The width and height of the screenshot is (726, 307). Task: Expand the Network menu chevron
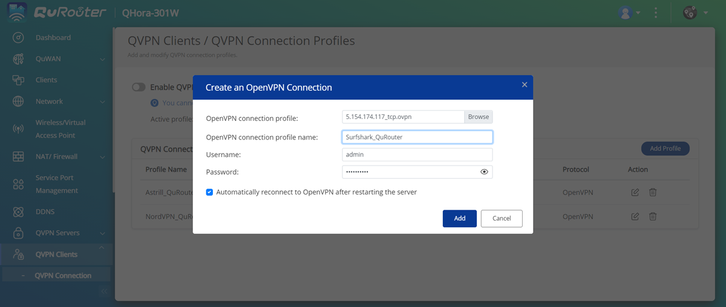[x=103, y=102]
